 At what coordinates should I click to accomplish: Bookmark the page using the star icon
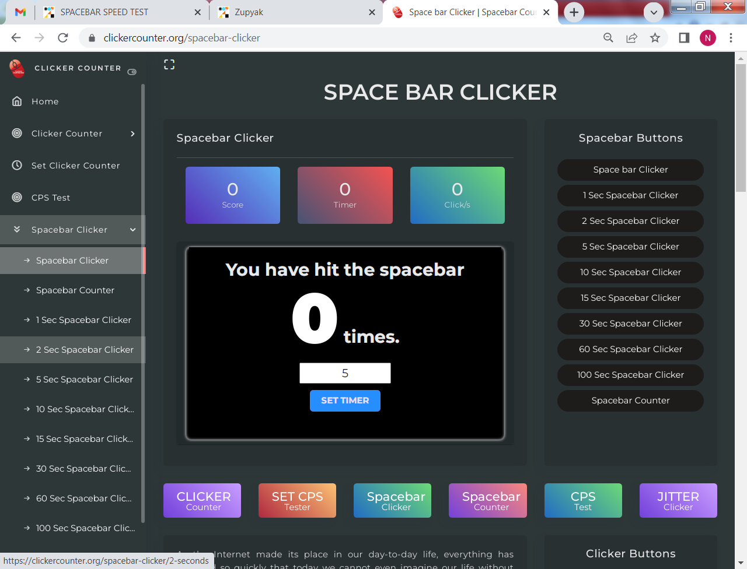655,37
